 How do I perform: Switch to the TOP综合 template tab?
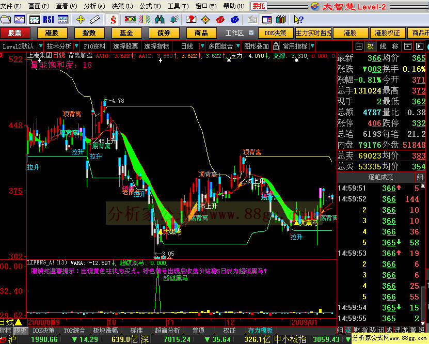click(74, 331)
